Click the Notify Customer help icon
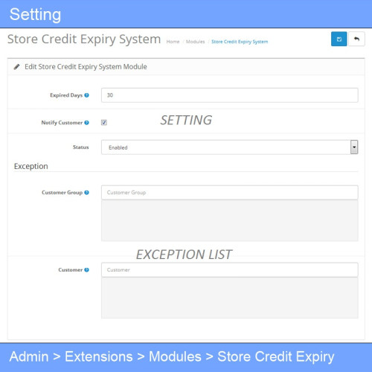This screenshot has height=372, width=372. click(86, 123)
